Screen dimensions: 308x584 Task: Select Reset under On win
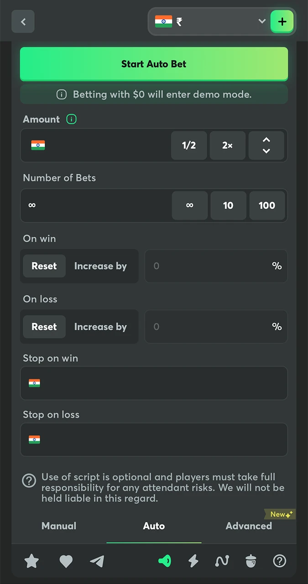point(44,266)
